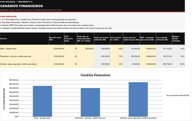Select the 'Receita anual (R$)' header
Viewport: 192px width, 121px height.
[57, 39]
